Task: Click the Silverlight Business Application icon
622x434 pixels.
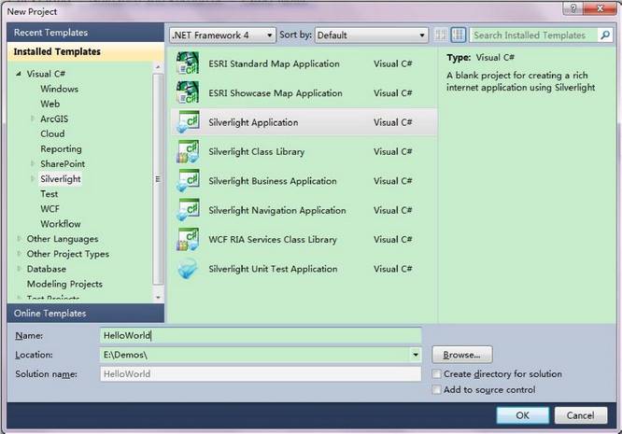Action: (187, 181)
